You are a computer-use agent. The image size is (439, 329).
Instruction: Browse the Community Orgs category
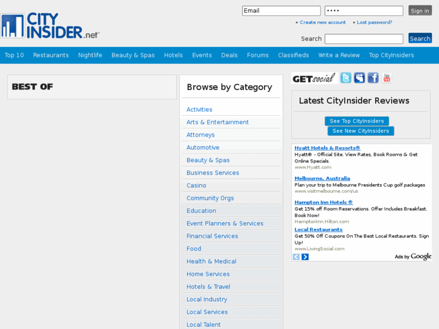coord(210,198)
